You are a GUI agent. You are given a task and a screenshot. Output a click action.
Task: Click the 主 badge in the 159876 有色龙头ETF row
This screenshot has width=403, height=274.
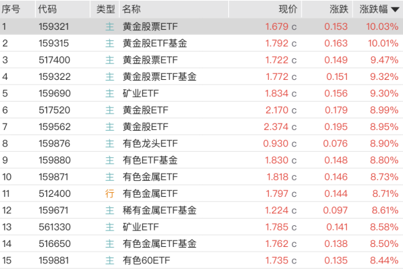click(110, 143)
